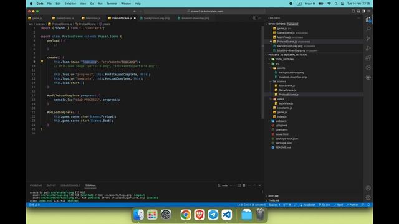Click the lightbulb code action icon
The width and height of the screenshot is (399, 224).
tap(42, 62)
